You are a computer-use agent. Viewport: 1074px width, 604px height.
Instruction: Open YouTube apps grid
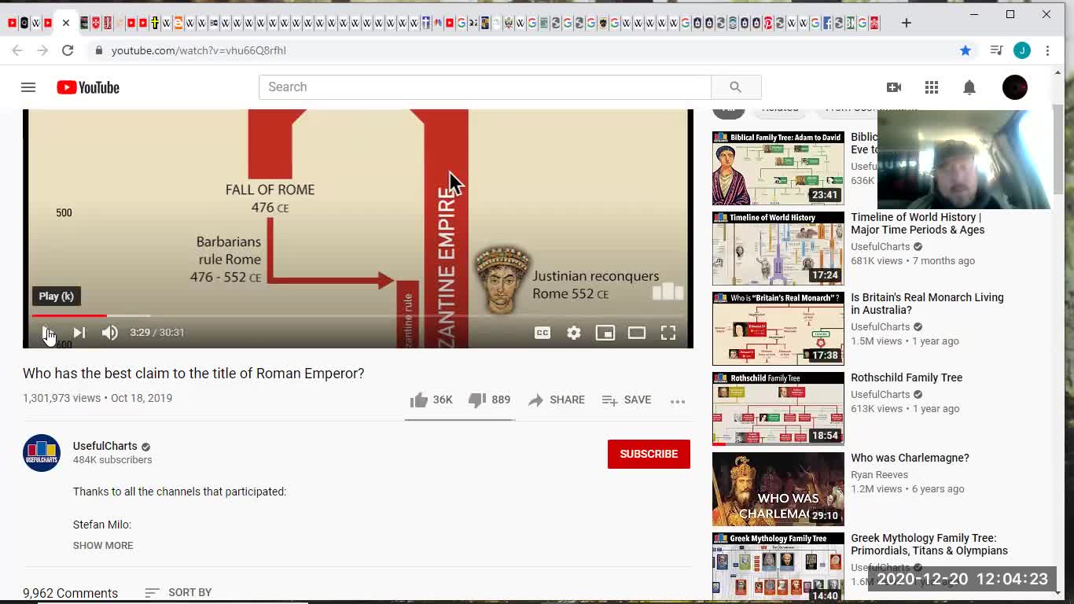(x=932, y=87)
